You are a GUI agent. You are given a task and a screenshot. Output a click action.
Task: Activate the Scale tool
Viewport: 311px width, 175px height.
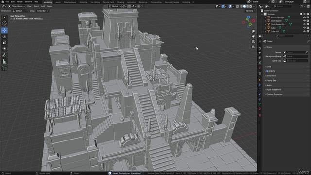click(4, 42)
